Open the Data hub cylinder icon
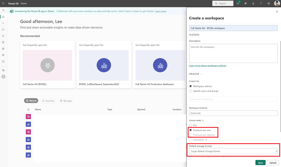 pyautogui.click(x=3, y=36)
